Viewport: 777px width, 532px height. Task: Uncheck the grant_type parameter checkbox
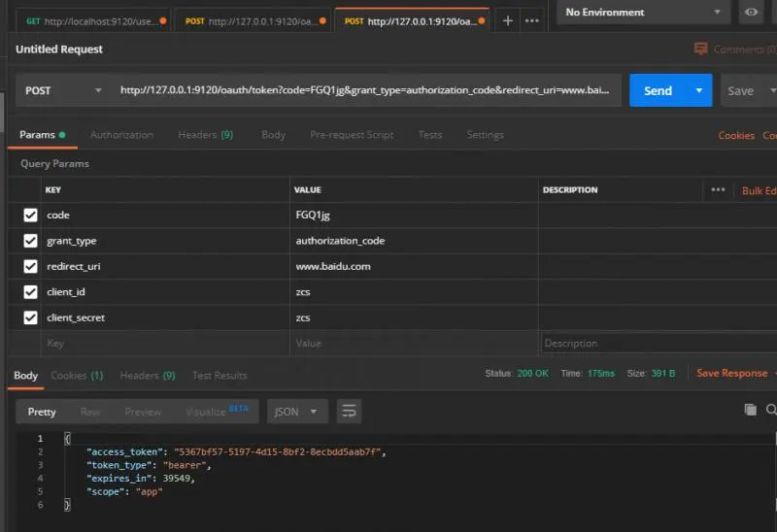(30, 241)
